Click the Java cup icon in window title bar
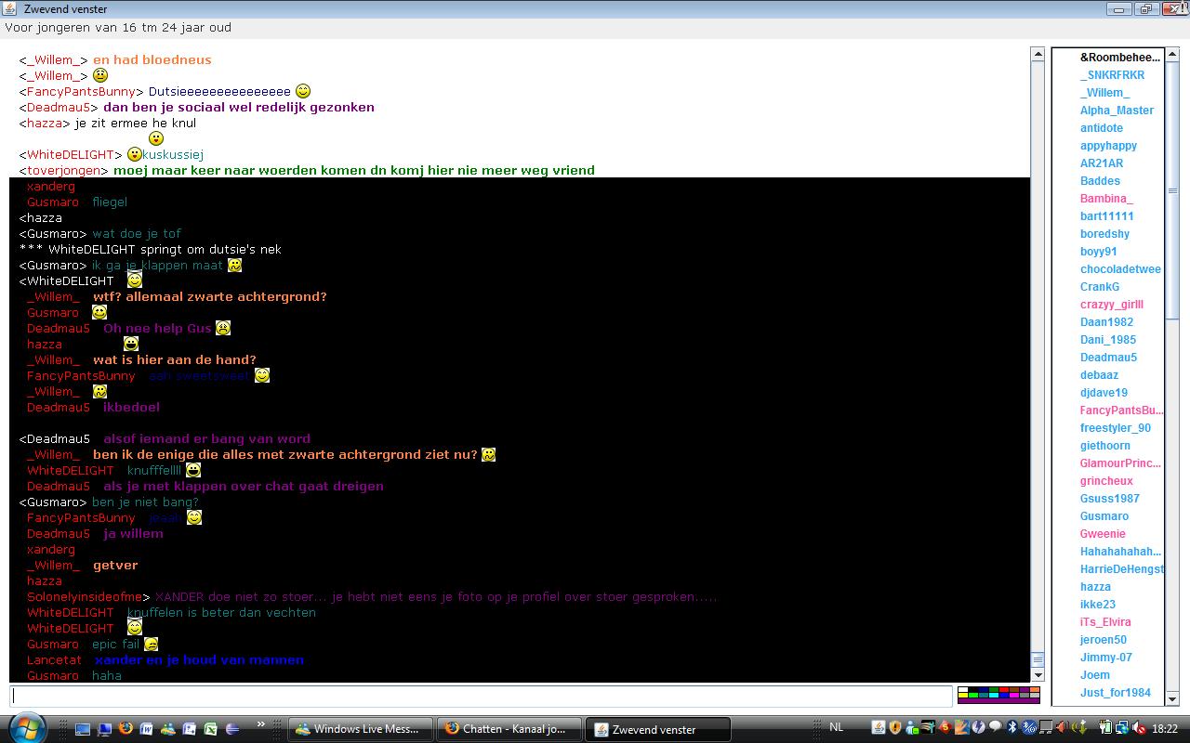1190x743 pixels. 10,8
